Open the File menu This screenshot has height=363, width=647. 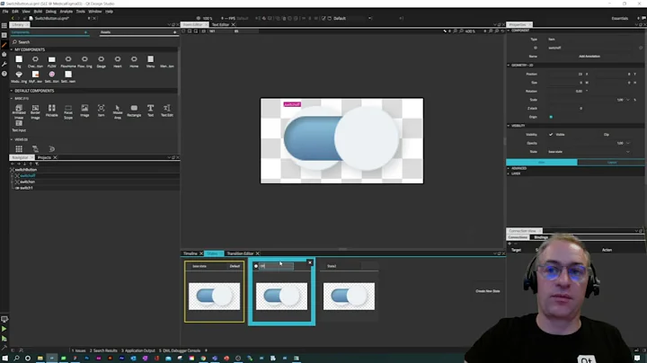point(5,12)
